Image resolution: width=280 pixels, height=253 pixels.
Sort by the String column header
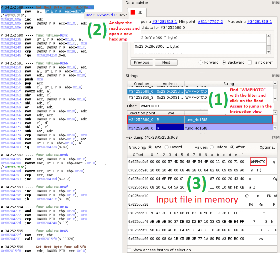(x=229, y=84)
